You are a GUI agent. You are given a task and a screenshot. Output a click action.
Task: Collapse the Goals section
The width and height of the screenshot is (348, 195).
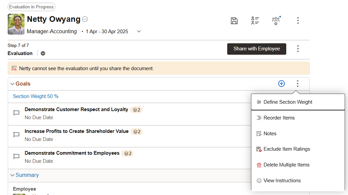12,84
